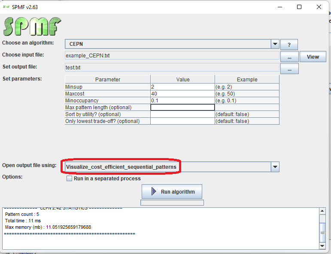Edit the Minsup value cell
331x254 pixels.
tap(182, 87)
